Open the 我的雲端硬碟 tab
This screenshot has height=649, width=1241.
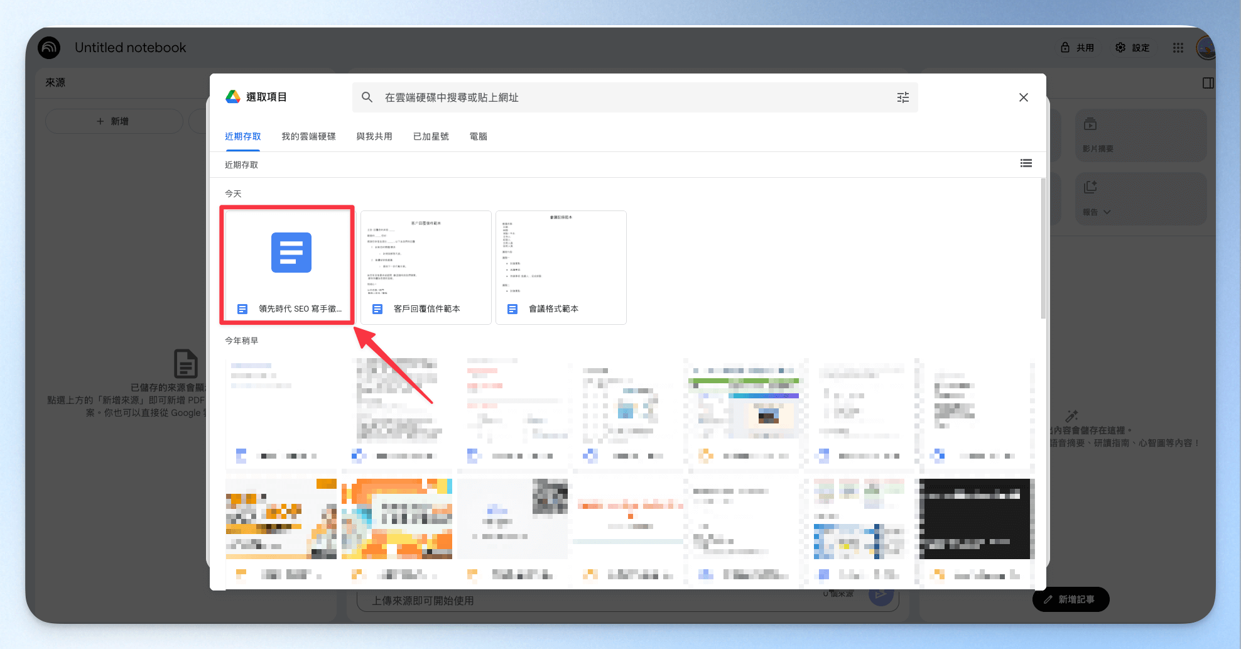point(308,136)
